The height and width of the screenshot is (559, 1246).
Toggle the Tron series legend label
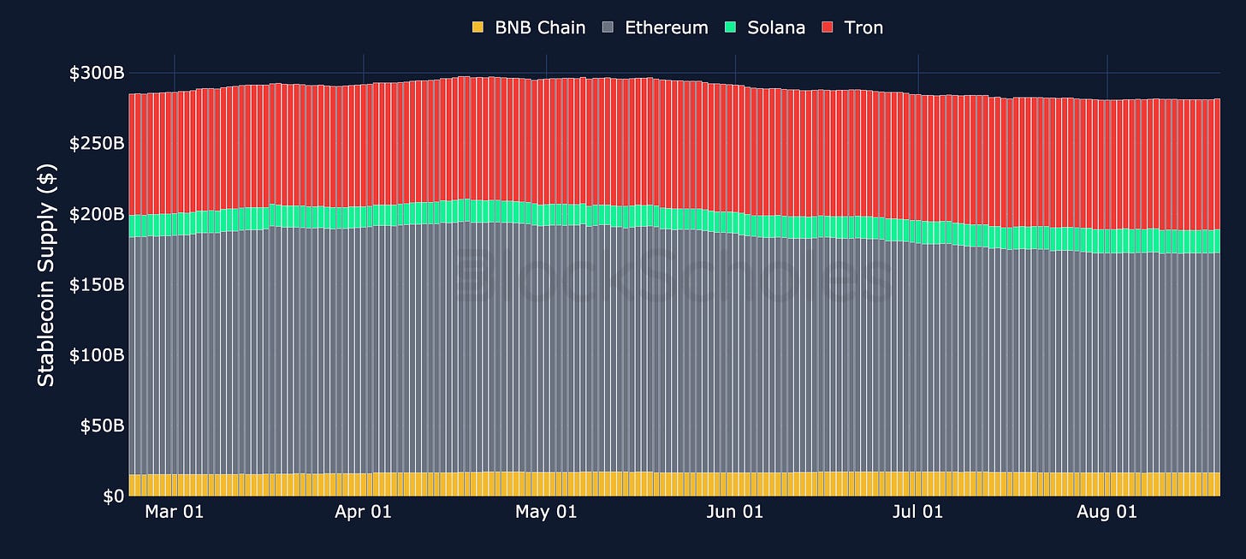(x=863, y=27)
